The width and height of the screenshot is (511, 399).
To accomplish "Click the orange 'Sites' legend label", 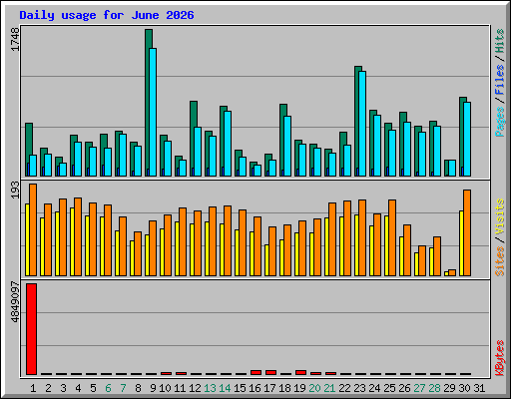I will click(x=499, y=261).
